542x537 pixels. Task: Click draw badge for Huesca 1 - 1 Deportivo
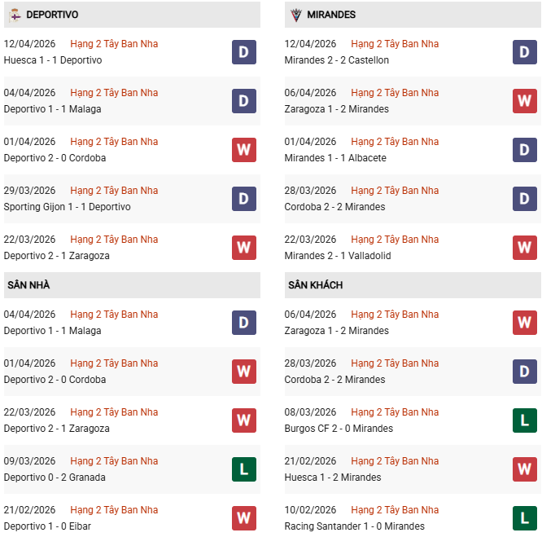243,52
